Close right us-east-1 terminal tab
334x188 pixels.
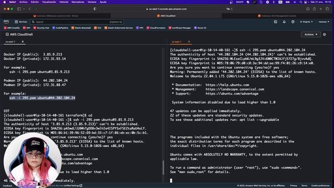pyautogui.click(x=189, y=42)
